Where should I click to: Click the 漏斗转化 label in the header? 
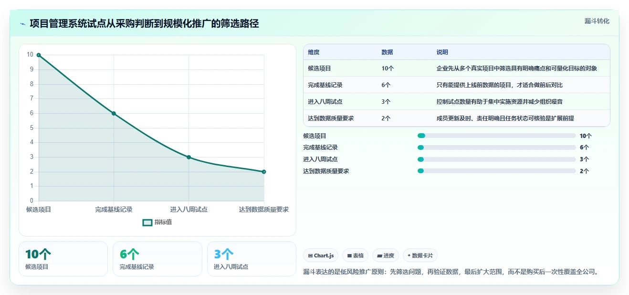tap(597, 21)
